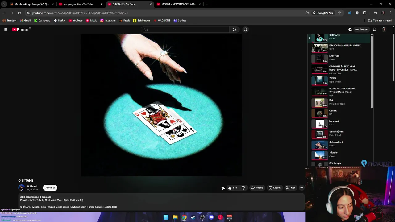Open the Windows Start menu
Image resolution: width=395 pixels, height=222 pixels.
coord(166,217)
